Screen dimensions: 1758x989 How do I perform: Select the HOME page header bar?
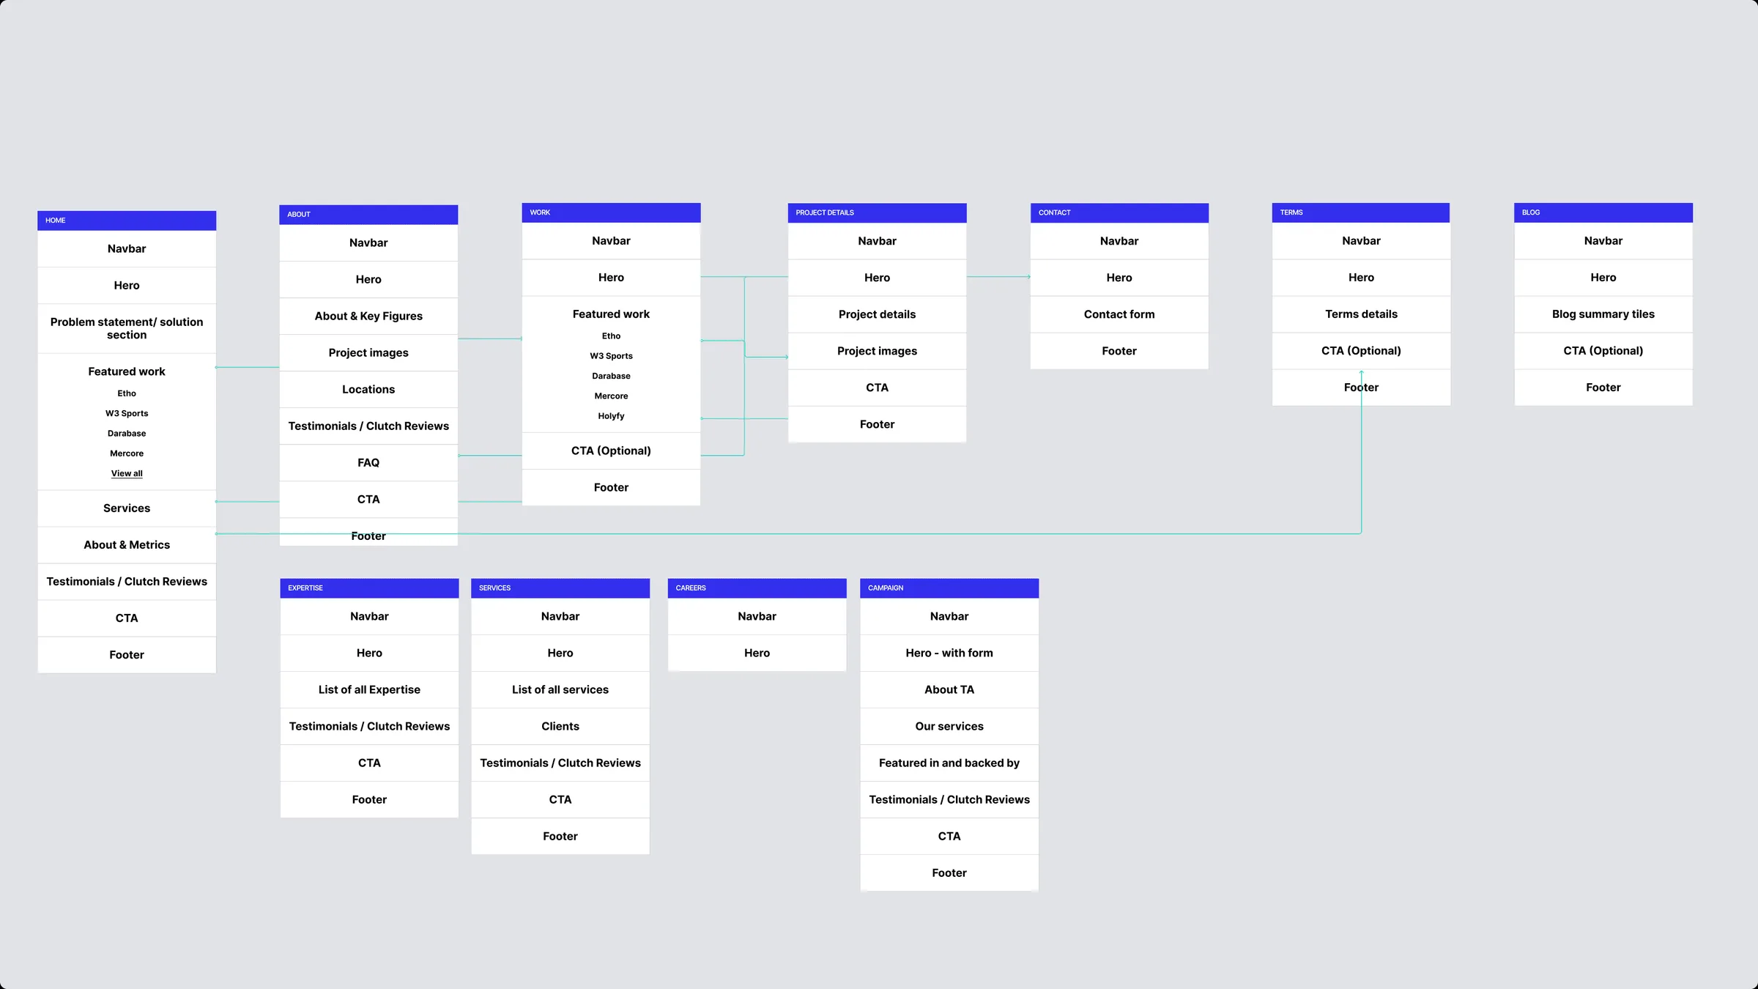pyautogui.click(x=127, y=221)
